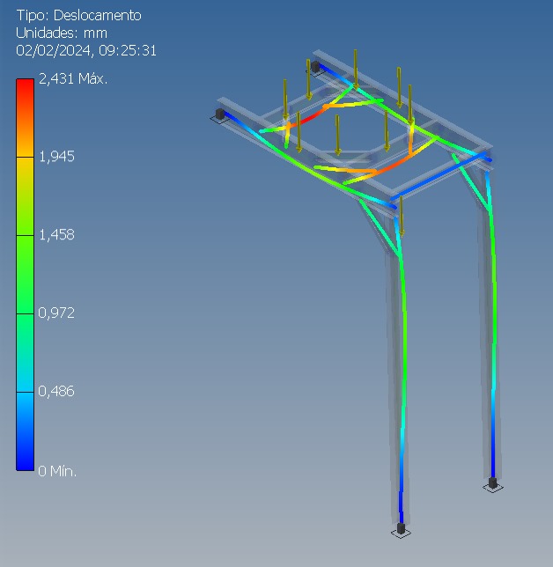Click the fixed support at left beam end
This screenshot has height=567, width=553.
pos(219,114)
